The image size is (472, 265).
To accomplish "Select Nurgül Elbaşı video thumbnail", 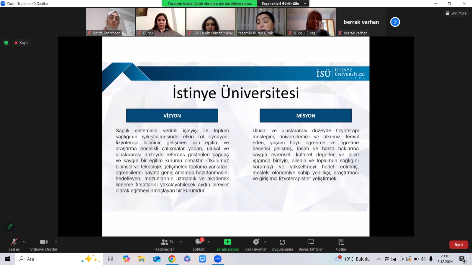I will (311, 22).
